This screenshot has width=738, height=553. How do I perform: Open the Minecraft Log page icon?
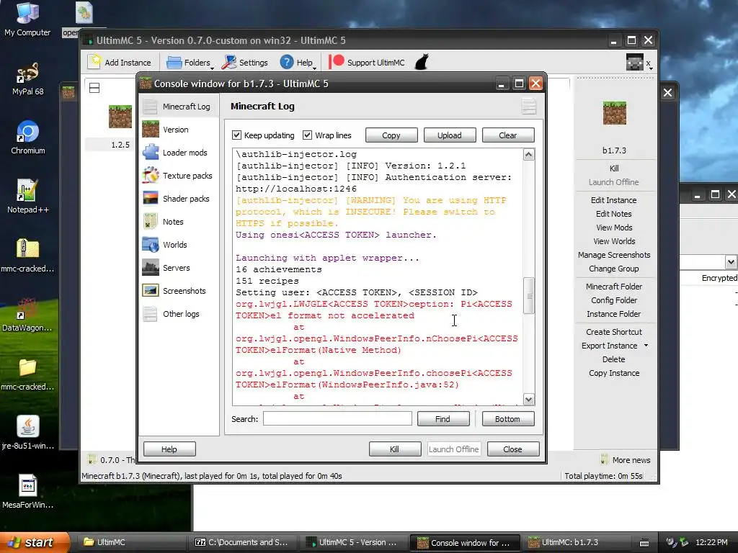point(150,107)
